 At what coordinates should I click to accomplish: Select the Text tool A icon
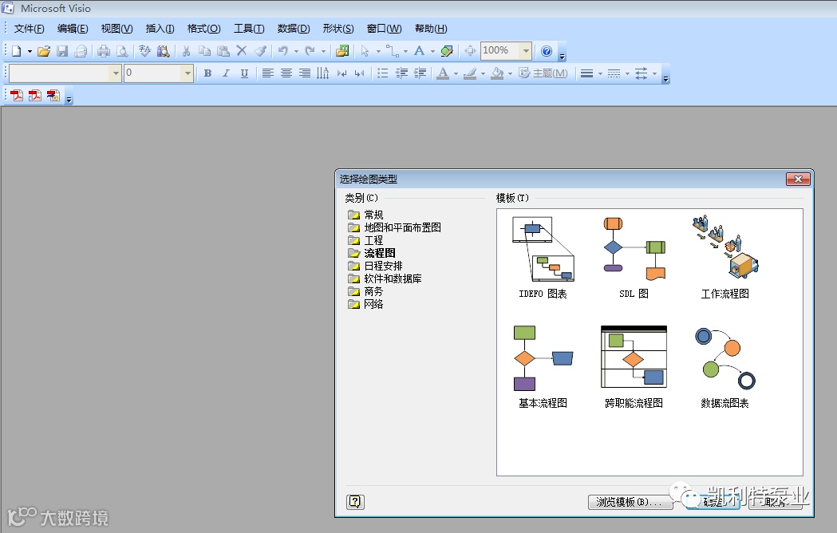click(x=420, y=51)
